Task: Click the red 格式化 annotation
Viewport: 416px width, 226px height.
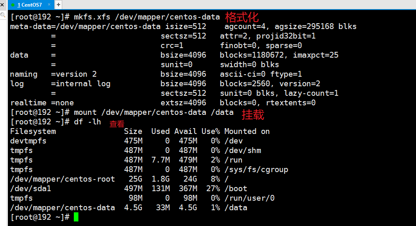Action: pos(241,17)
